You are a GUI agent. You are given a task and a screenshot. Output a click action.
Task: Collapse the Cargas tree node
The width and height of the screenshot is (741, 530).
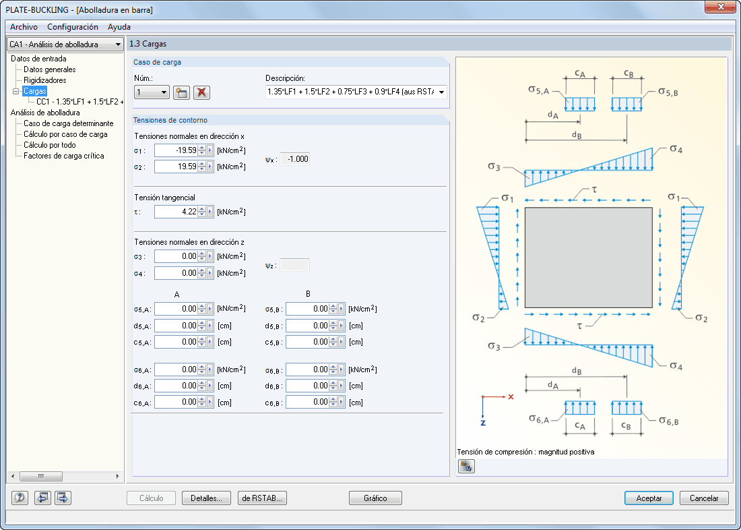pos(15,91)
